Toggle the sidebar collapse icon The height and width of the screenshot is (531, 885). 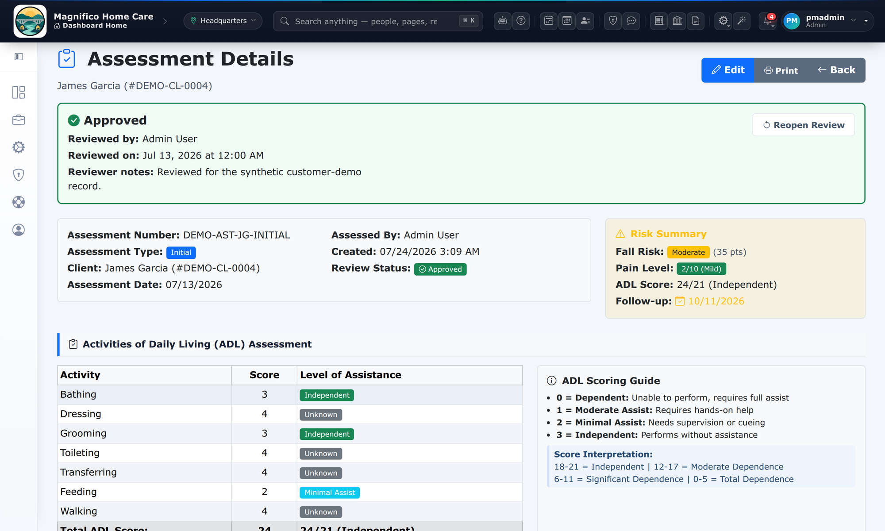19,57
